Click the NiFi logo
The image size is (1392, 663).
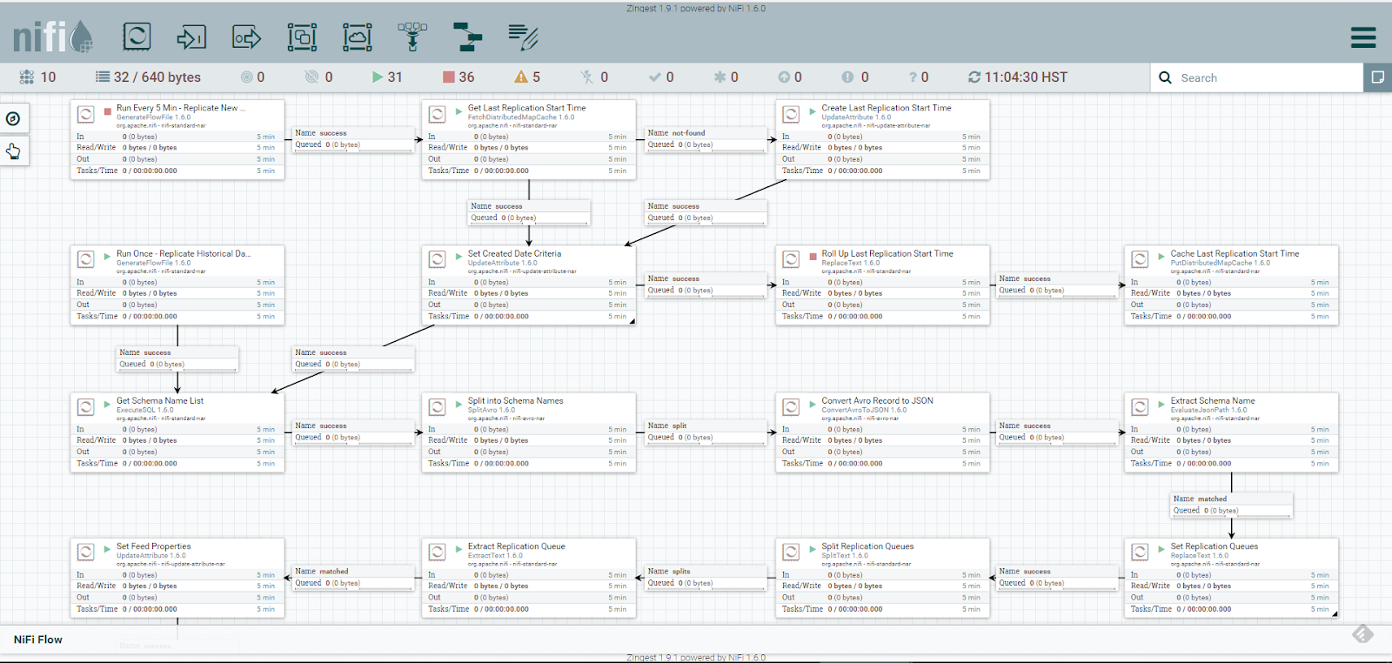click(52, 37)
